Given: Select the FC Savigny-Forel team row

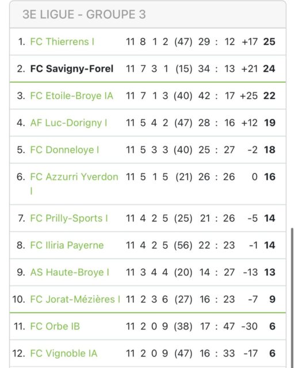Looking at the screenshot, I should click(x=148, y=69).
